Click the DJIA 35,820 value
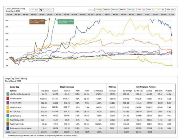Screen dimensions: 180x140 click(x=66, y=132)
